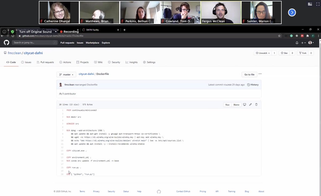The image size is (321, 196).
Task: View file History
Action: (253, 85)
